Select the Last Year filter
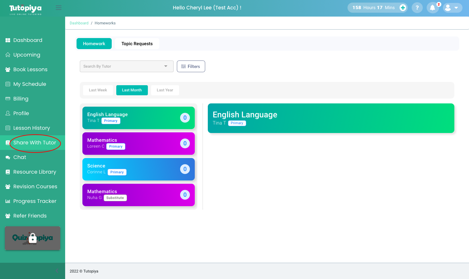469x279 pixels. tap(165, 90)
